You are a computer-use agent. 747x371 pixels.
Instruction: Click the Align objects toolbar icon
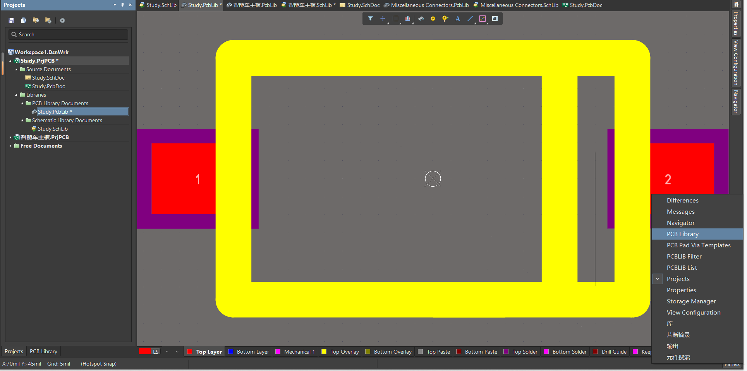[x=407, y=19]
